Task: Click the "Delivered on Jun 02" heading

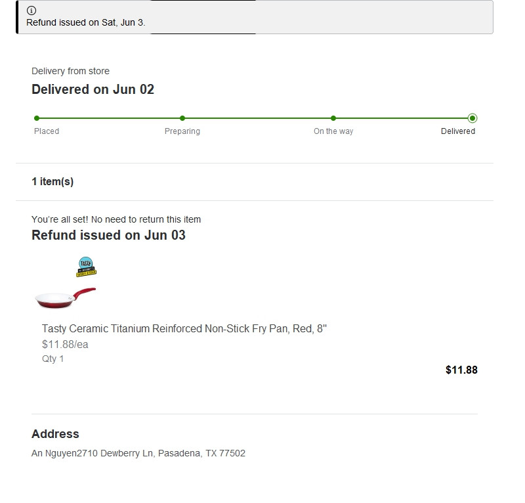Action: [93, 89]
